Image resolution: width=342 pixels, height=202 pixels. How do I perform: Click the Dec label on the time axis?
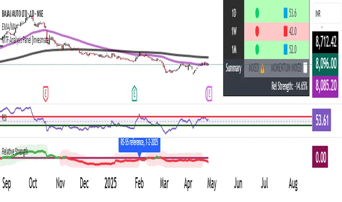(84, 183)
